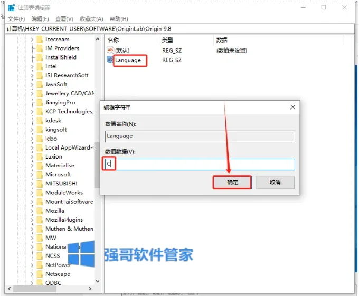Select the ISI ResearchSoft key
Image resolution: width=359 pixels, height=296 pixels.
(x=67, y=75)
